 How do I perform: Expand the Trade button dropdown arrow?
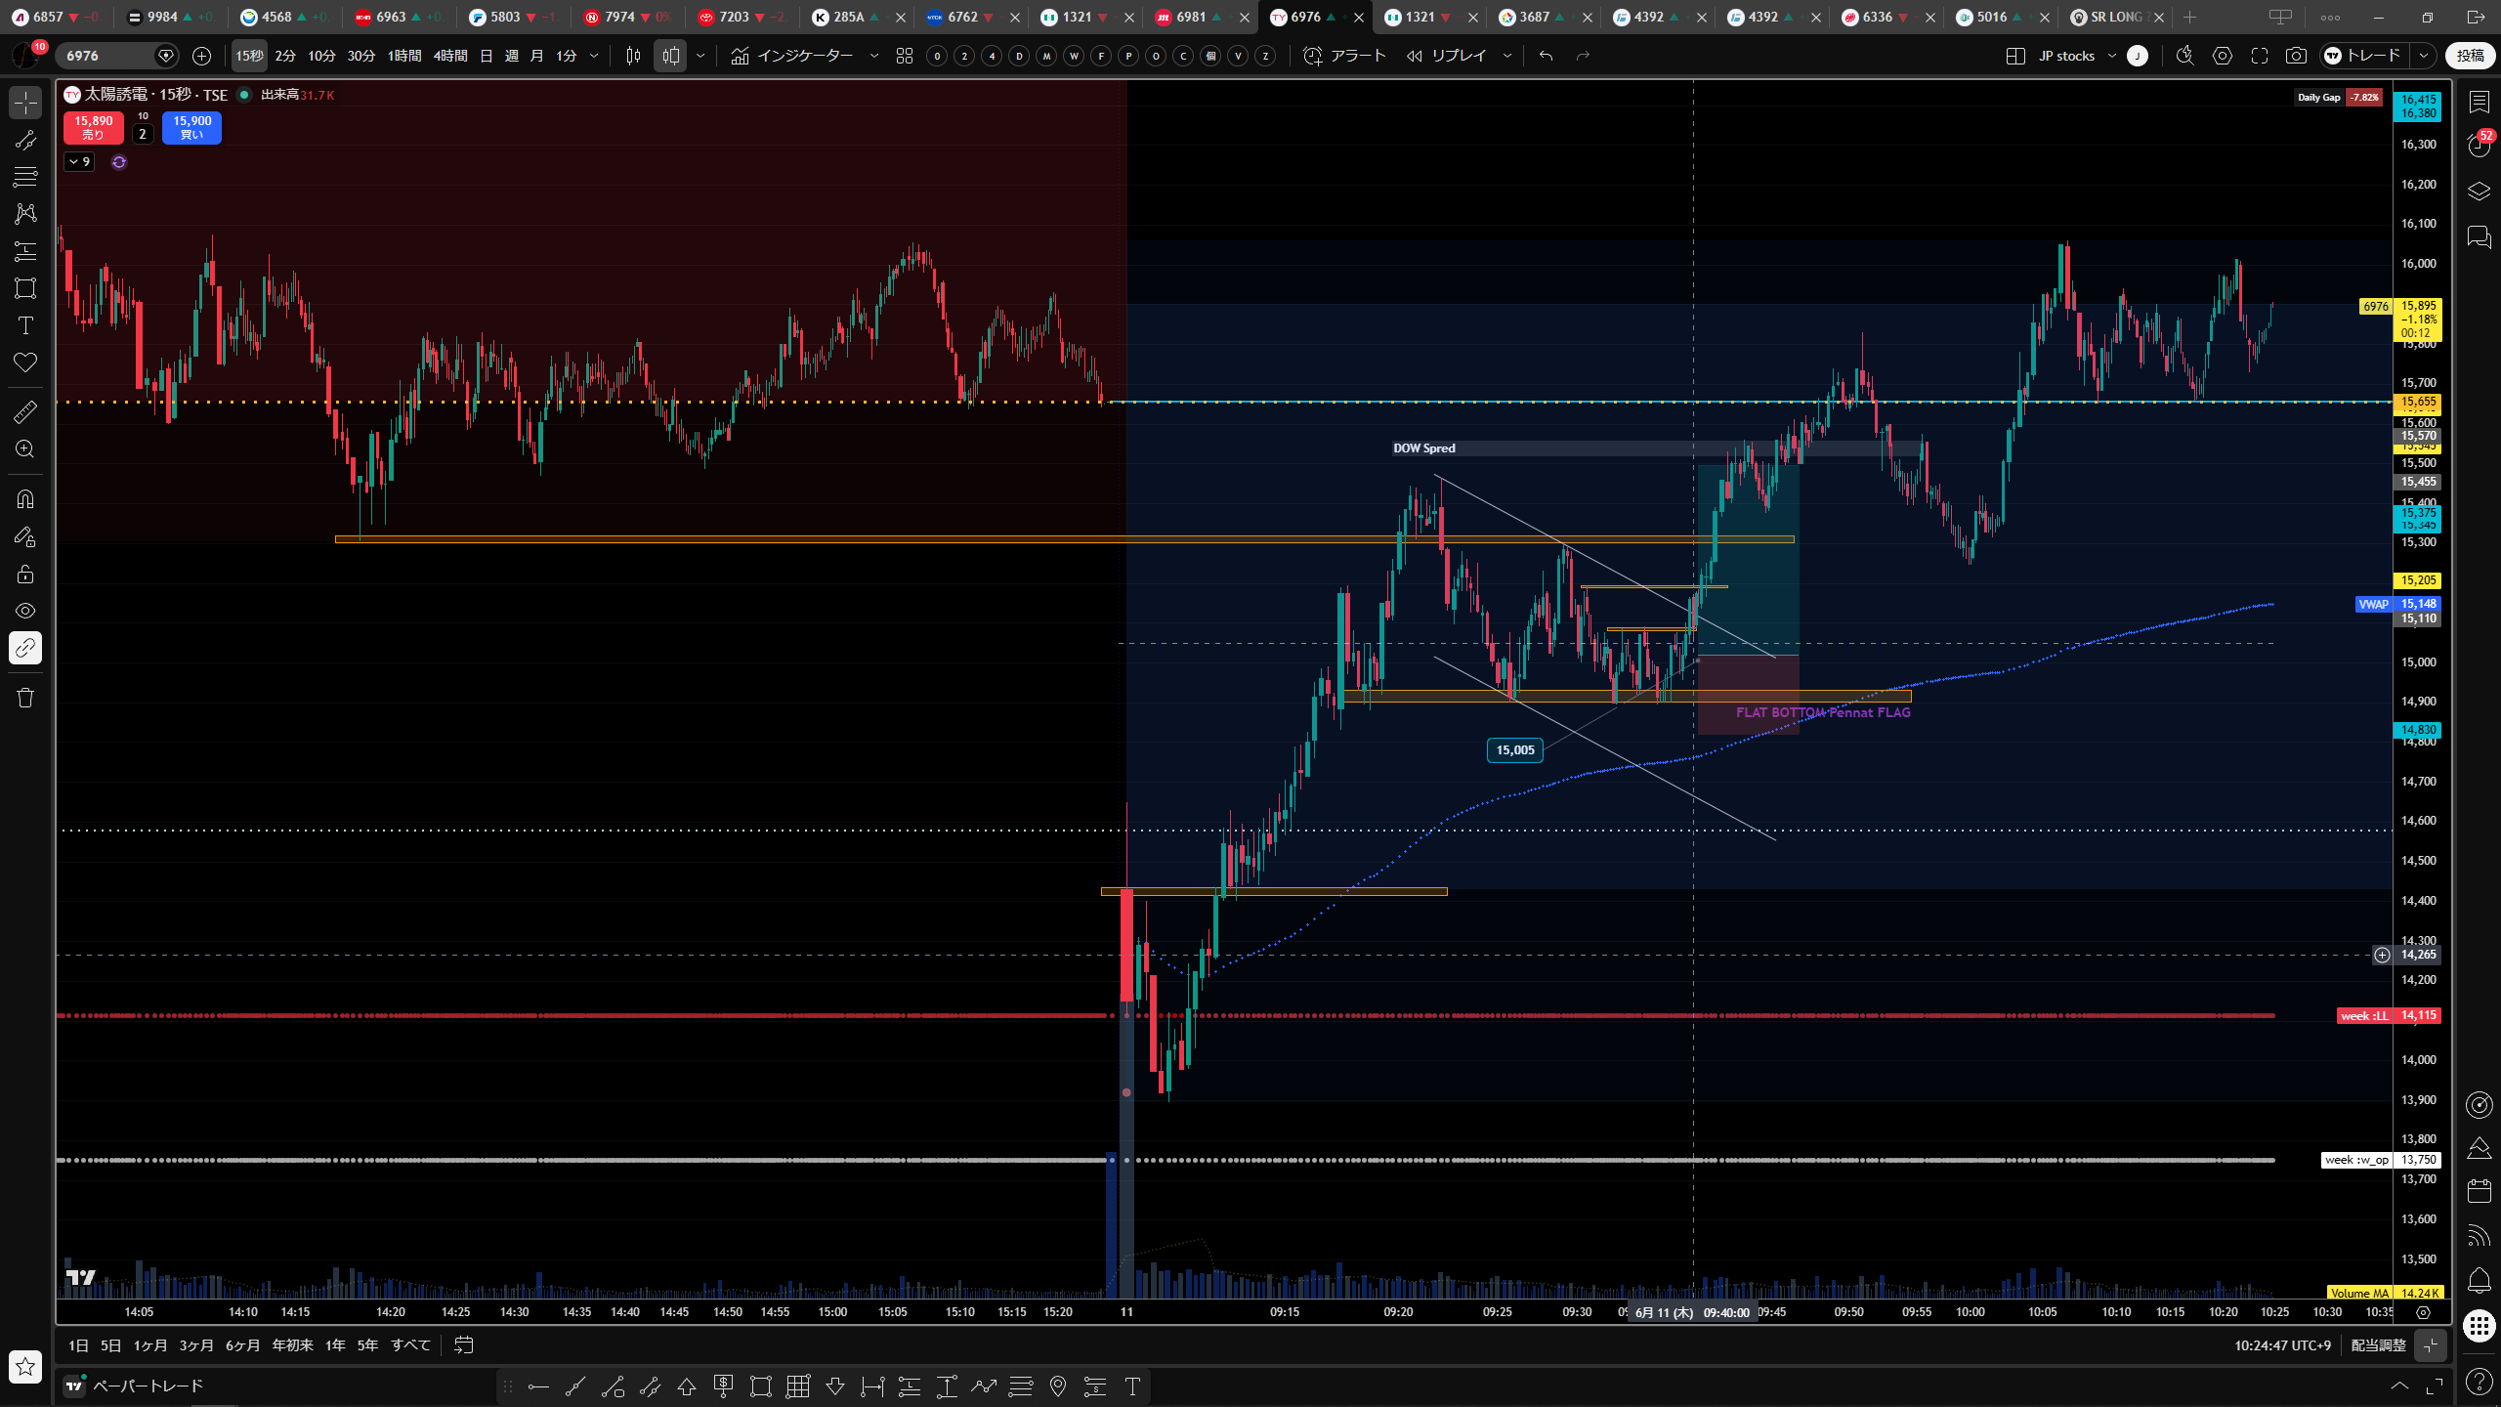pos(2423,56)
